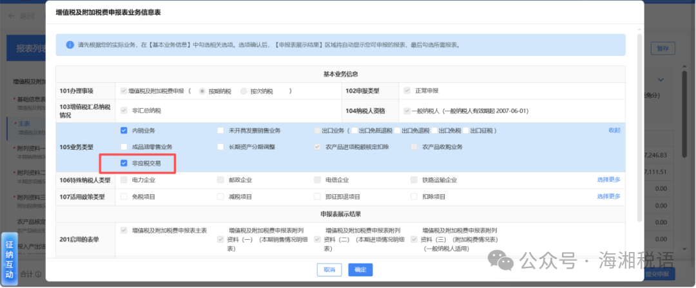The width and height of the screenshot is (696, 288).
Task: Check the 未开具发票销售业务 box
Action: [220, 130]
